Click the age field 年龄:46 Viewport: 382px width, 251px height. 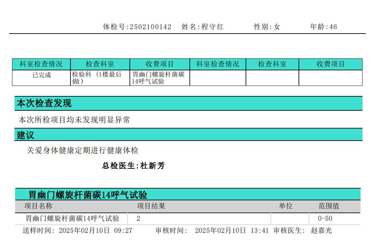click(x=324, y=27)
